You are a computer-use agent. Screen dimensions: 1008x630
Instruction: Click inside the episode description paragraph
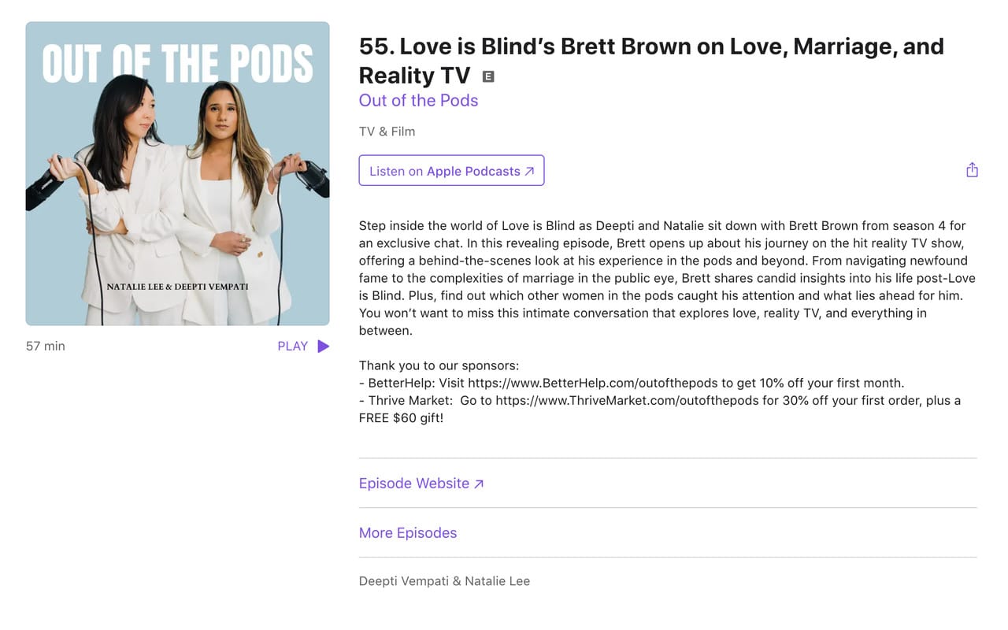point(665,277)
